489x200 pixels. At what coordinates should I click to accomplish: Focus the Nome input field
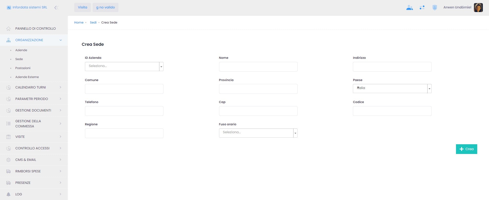258,67
